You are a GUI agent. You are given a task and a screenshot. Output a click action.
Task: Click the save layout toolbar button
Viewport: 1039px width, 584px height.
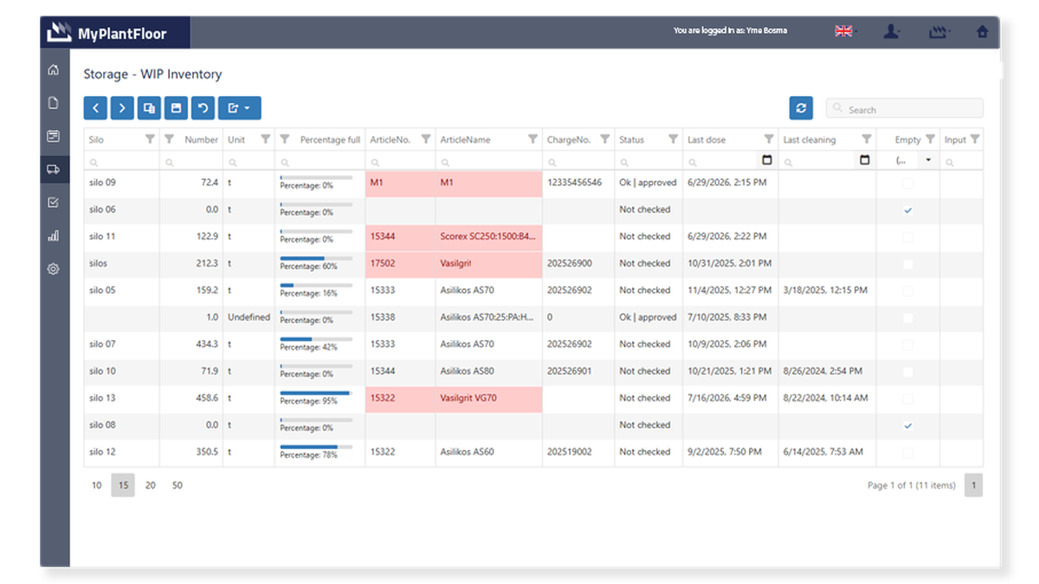[176, 108]
